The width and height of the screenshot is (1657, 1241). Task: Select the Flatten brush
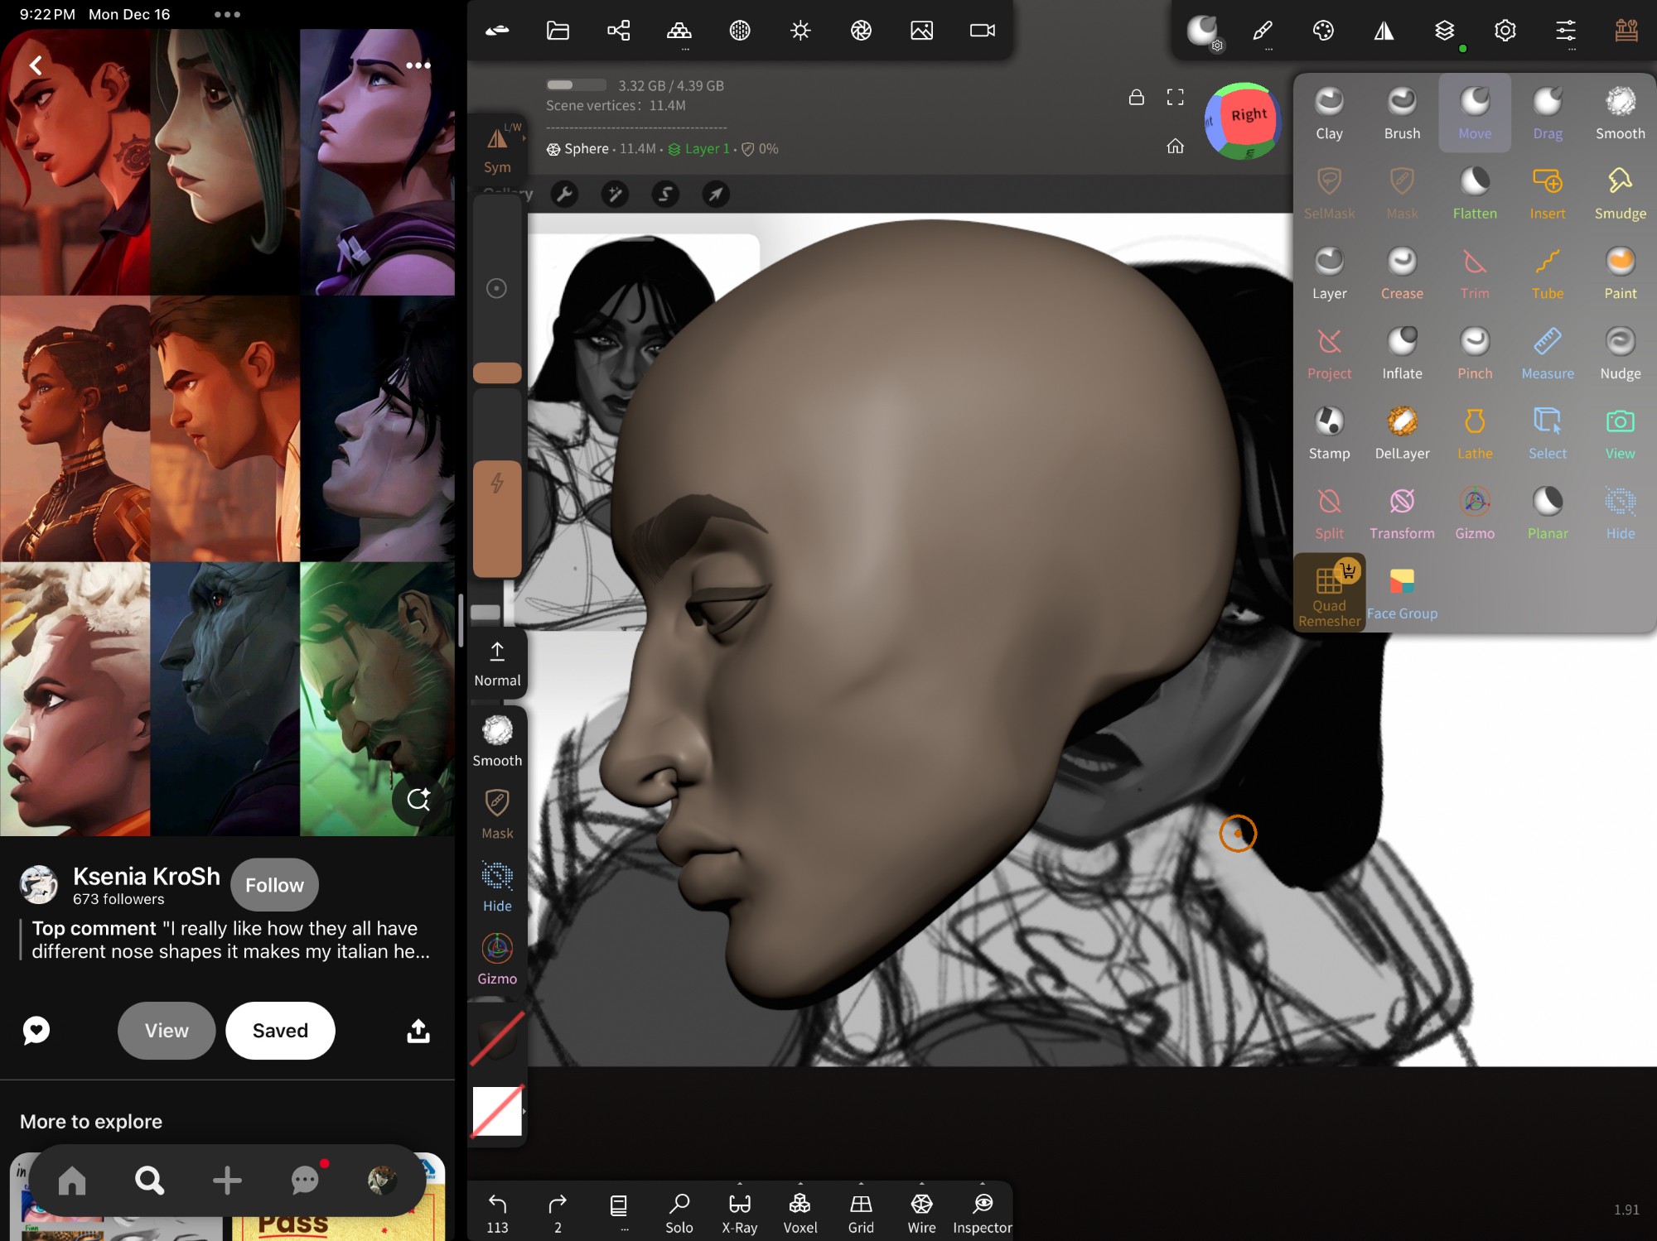click(x=1474, y=192)
